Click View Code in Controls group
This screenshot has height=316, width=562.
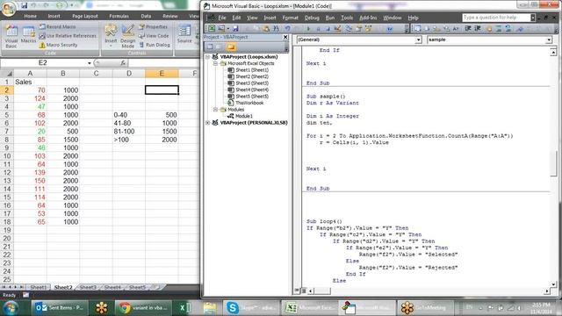point(154,36)
